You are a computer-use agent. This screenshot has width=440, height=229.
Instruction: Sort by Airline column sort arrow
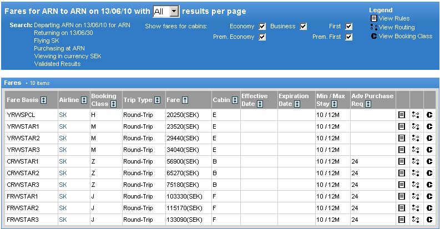[x=84, y=100]
